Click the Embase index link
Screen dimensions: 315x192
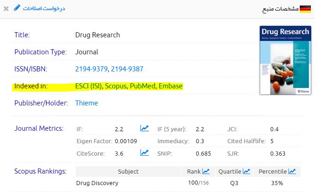(171, 86)
